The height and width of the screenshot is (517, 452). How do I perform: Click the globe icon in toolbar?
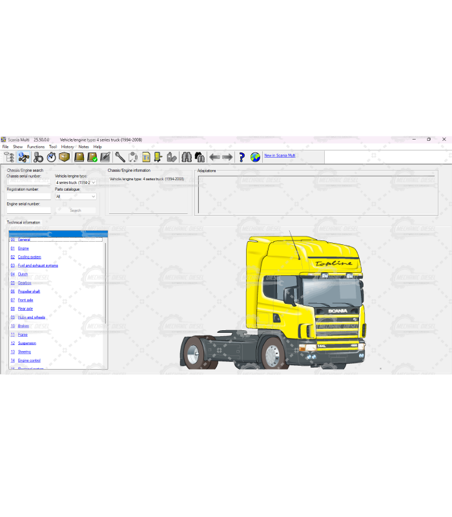[255, 157]
